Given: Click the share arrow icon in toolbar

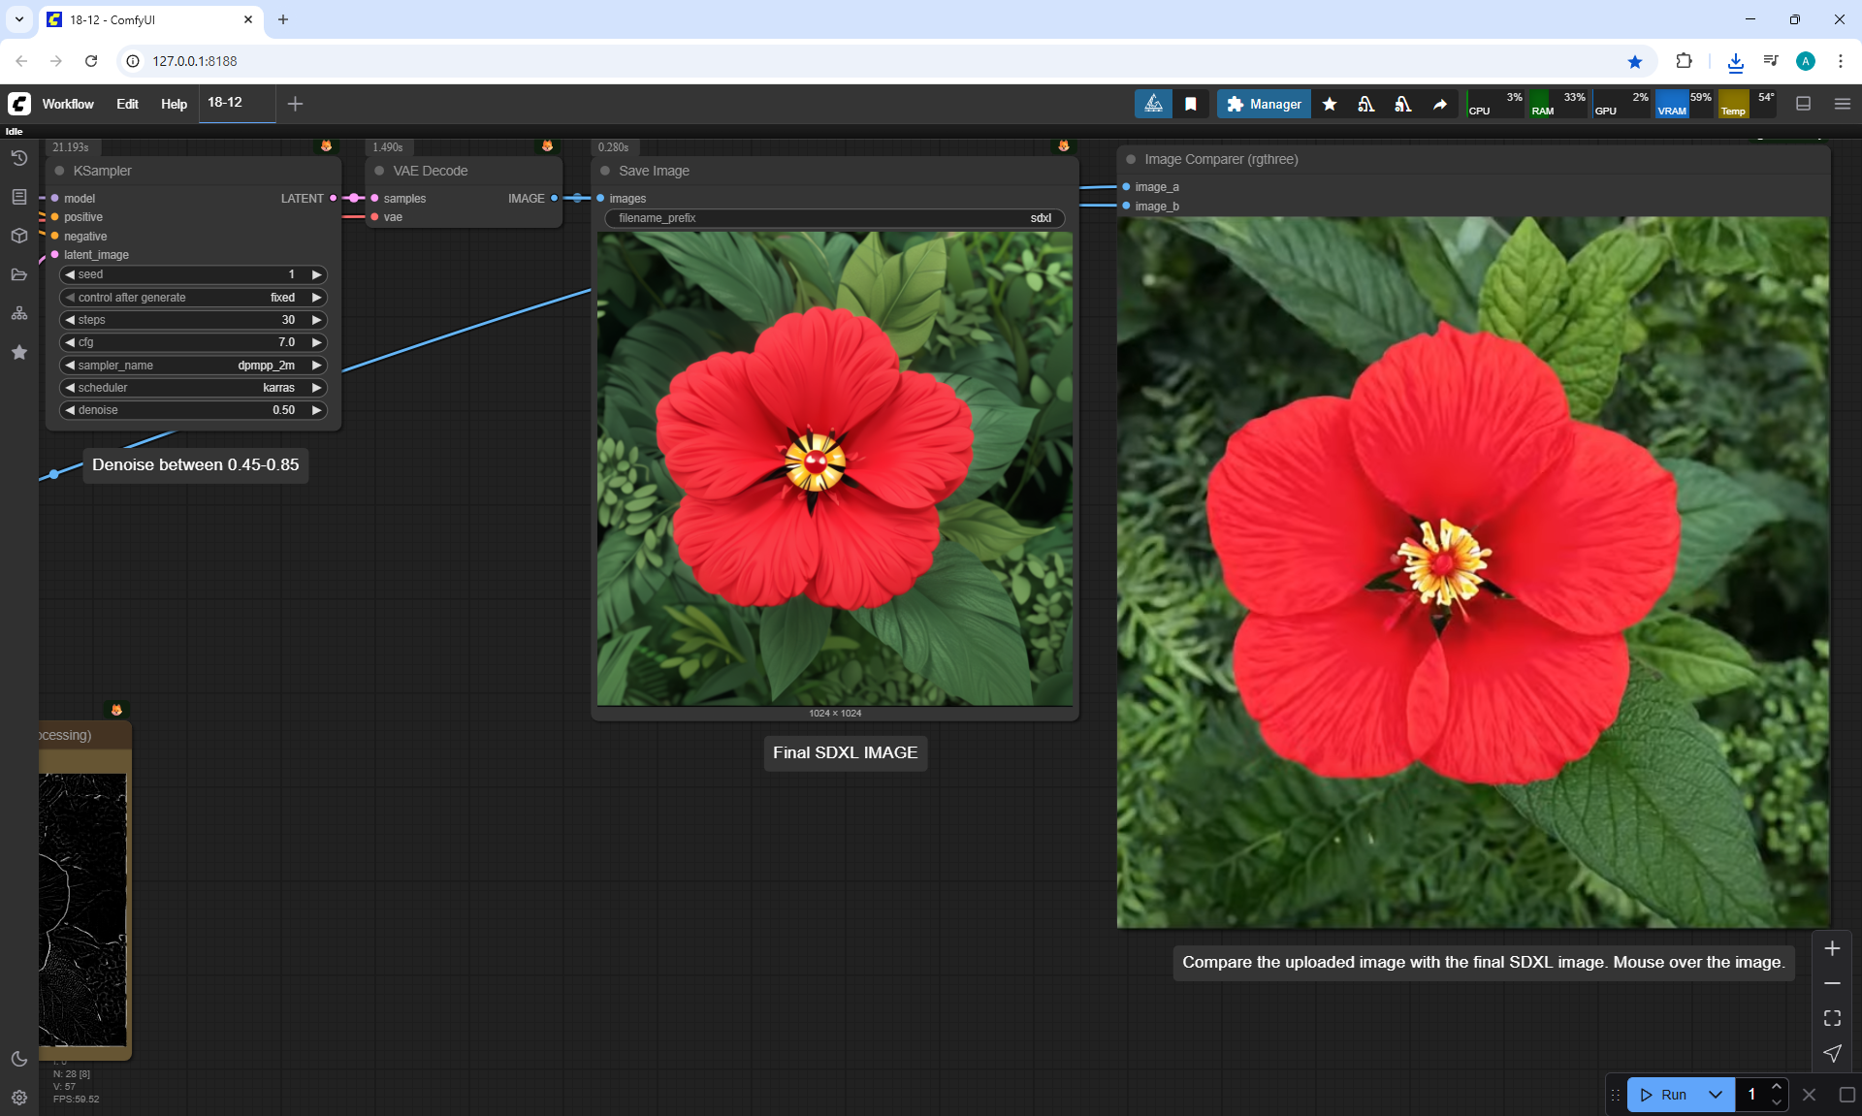Looking at the screenshot, I should [1440, 104].
